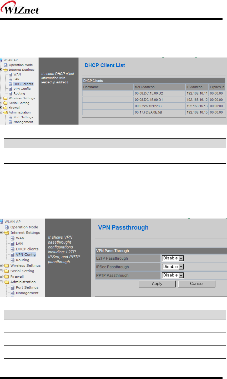Click Firewall folder icon in DHCP Client List screenshot
The height and width of the screenshot is (379, 227).
[6, 108]
